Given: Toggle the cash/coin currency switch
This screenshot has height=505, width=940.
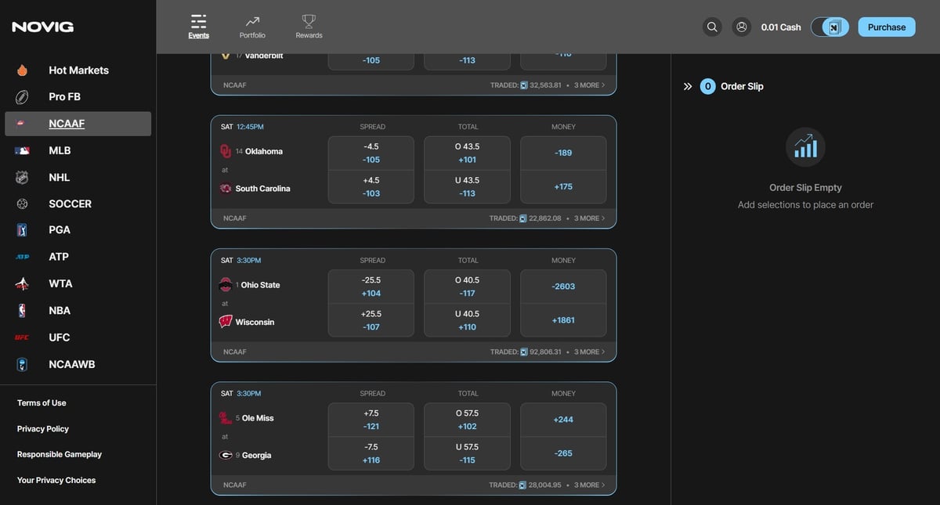Looking at the screenshot, I should click(x=830, y=27).
